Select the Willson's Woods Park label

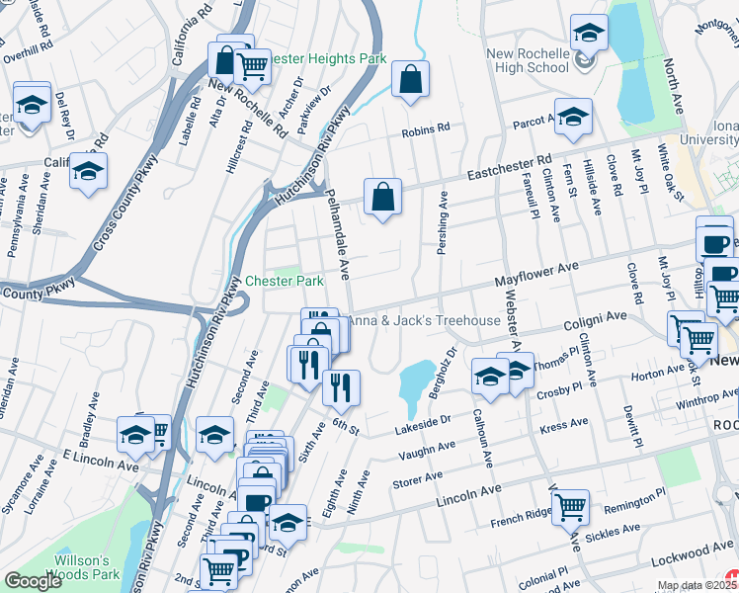click(x=83, y=567)
